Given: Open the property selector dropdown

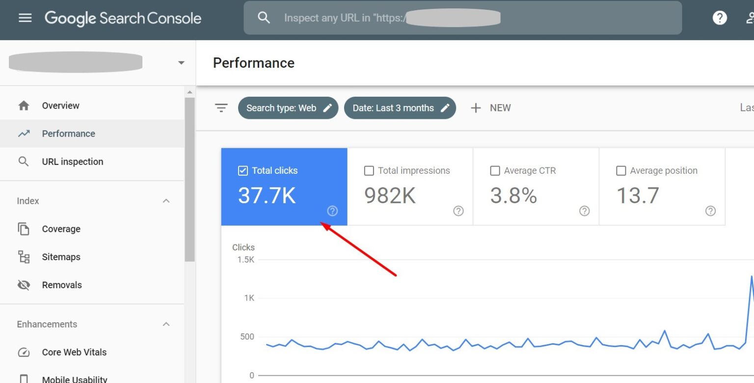Looking at the screenshot, I should [181, 62].
